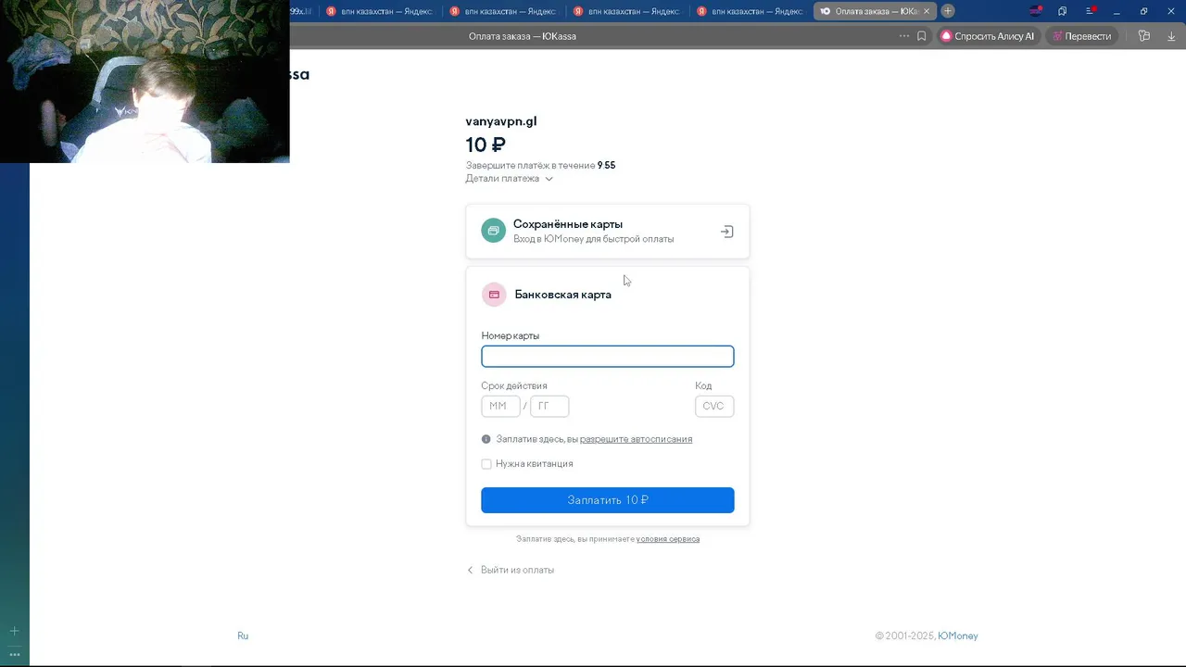The width and height of the screenshot is (1186, 667).
Task: Open the tab groups icon in title bar
Action: click(x=1063, y=11)
